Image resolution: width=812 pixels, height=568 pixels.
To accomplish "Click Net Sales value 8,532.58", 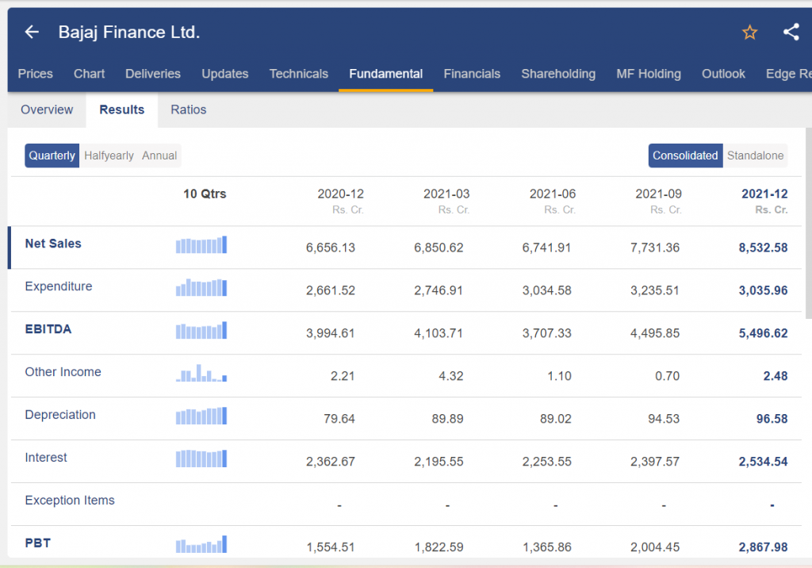I will (x=763, y=248).
